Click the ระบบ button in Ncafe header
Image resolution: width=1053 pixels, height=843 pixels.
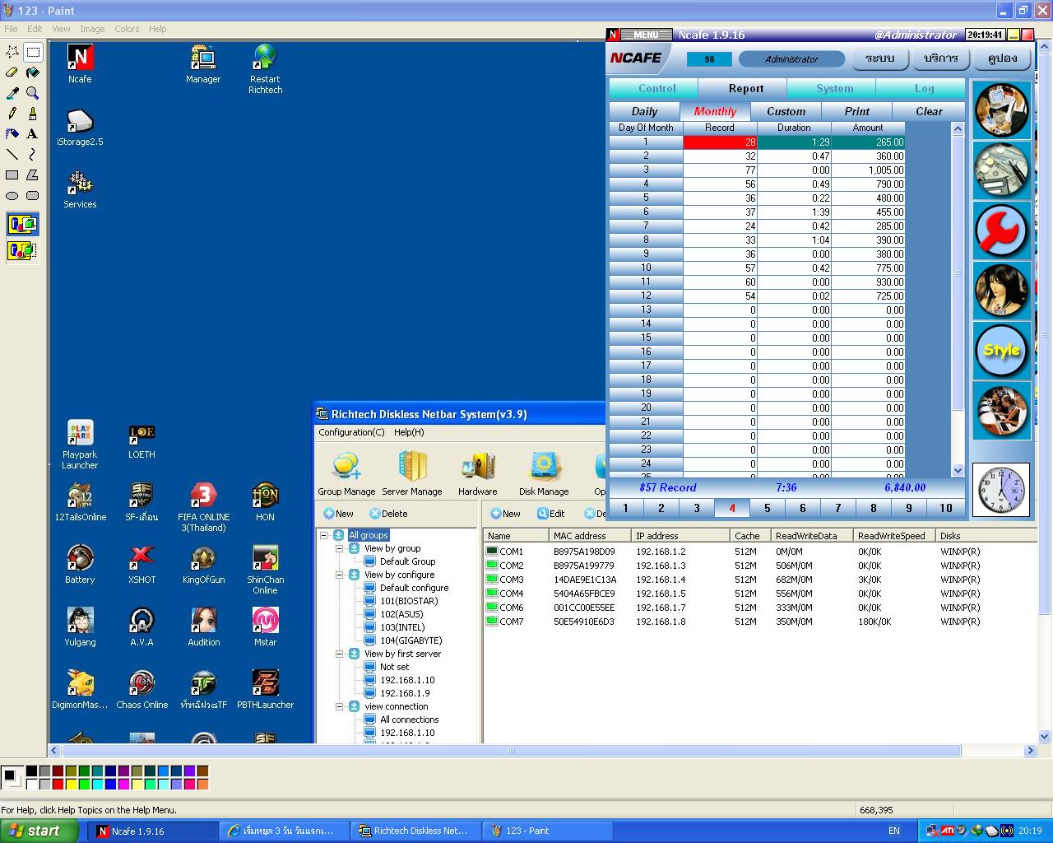879,58
